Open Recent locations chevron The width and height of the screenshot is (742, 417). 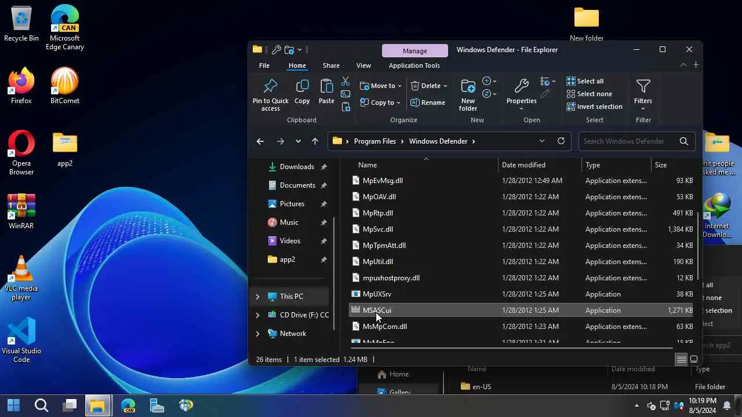[x=298, y=141]
